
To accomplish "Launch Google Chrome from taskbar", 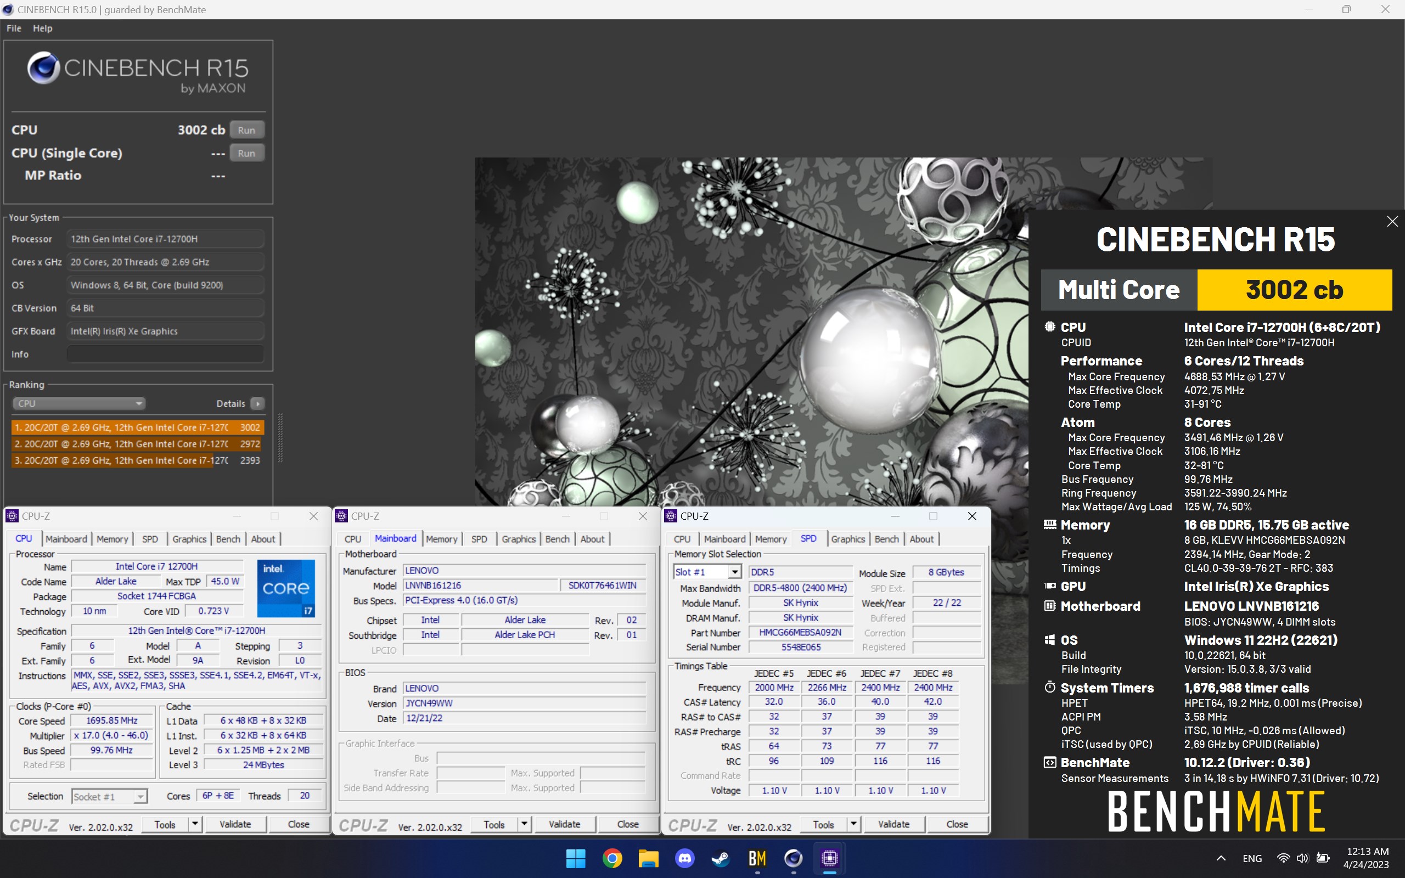I will (612, 858).
